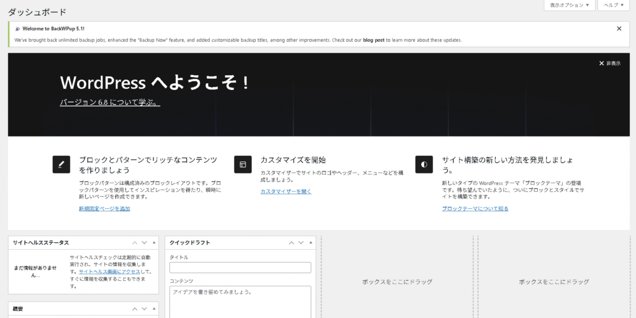Screen dimensions: 636x318
Task: Click the 概要 panel title
Action: coord(18,309)
